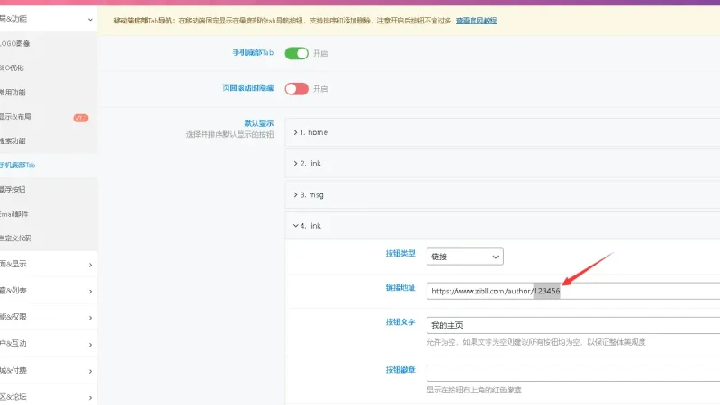Expand the sidebar section ending in 章&列表
Viewport: 720px width, 405px height.
[49, 291]
